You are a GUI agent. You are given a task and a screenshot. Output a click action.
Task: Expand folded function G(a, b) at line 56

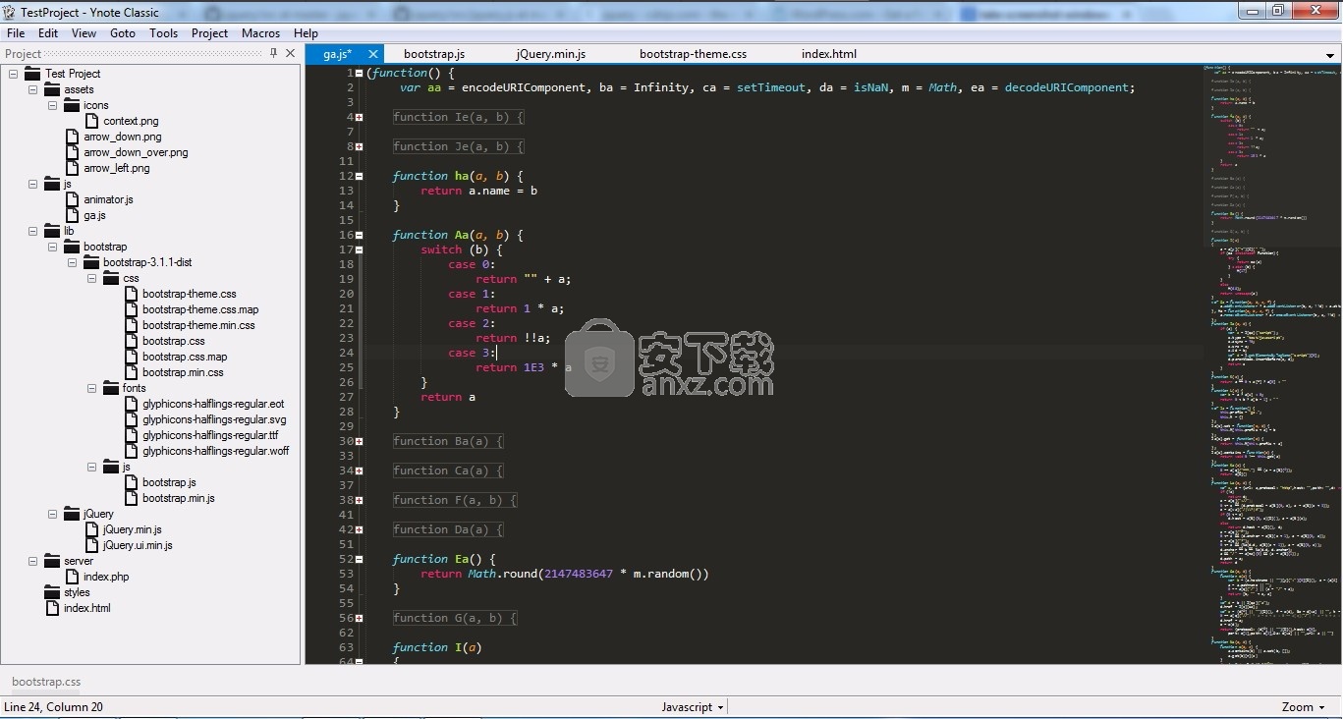click(x=359, y=618)
